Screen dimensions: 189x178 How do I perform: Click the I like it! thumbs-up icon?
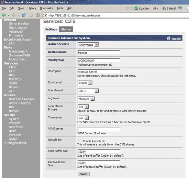164,8
